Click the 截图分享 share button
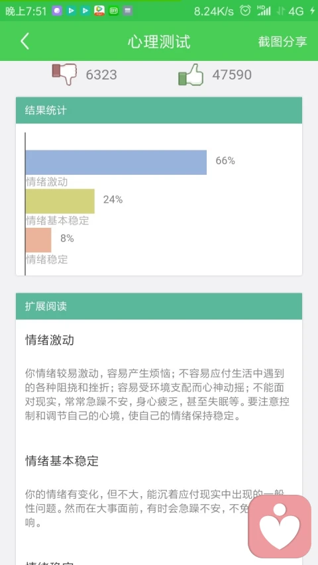 282,42
